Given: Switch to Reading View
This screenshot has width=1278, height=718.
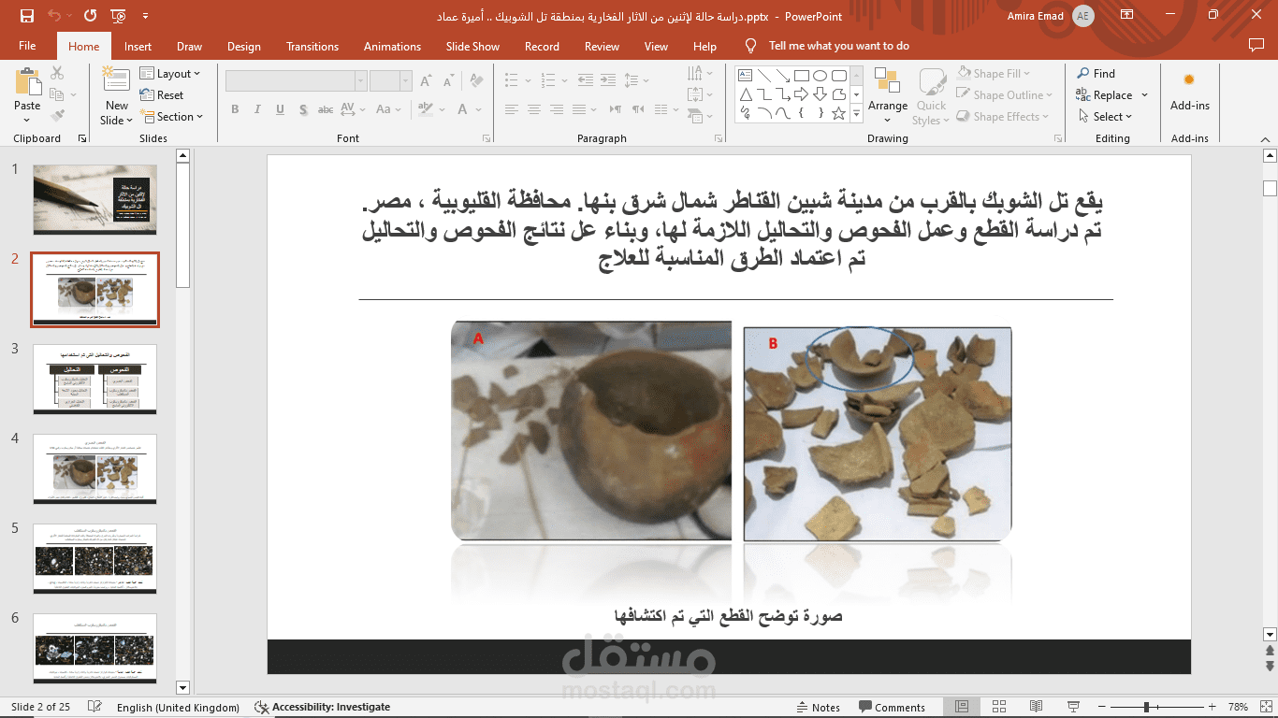Looking at the screenshot, I should (x=1036, y=707).
